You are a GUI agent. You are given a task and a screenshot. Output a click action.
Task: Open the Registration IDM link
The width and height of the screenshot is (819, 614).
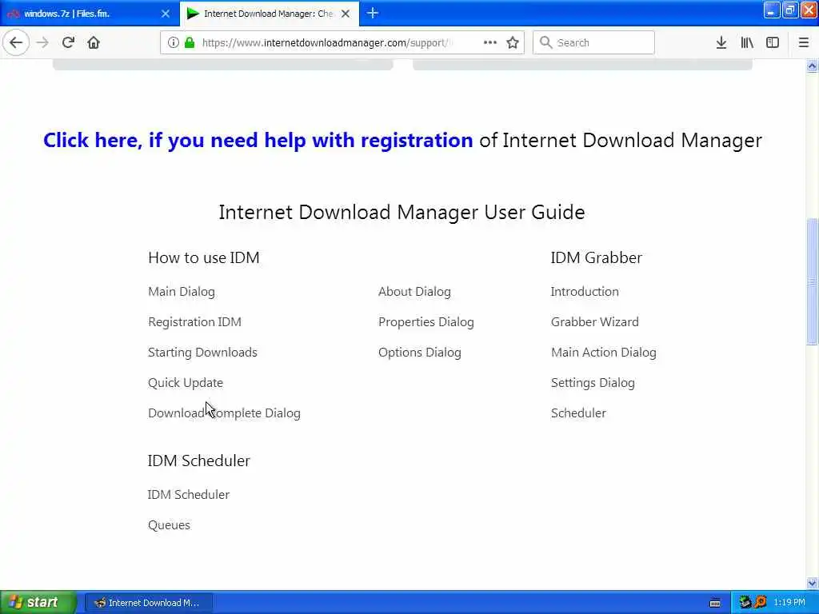[x=195, y=321]
